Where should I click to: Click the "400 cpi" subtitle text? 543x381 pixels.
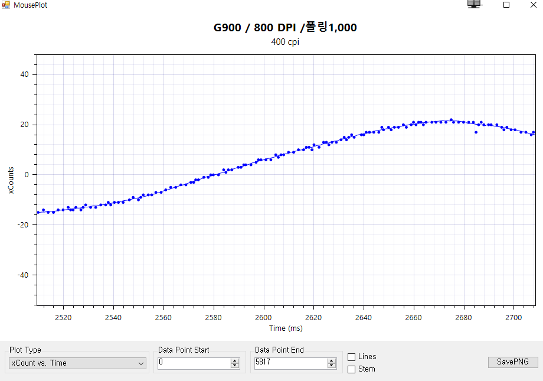coord(285,42)
